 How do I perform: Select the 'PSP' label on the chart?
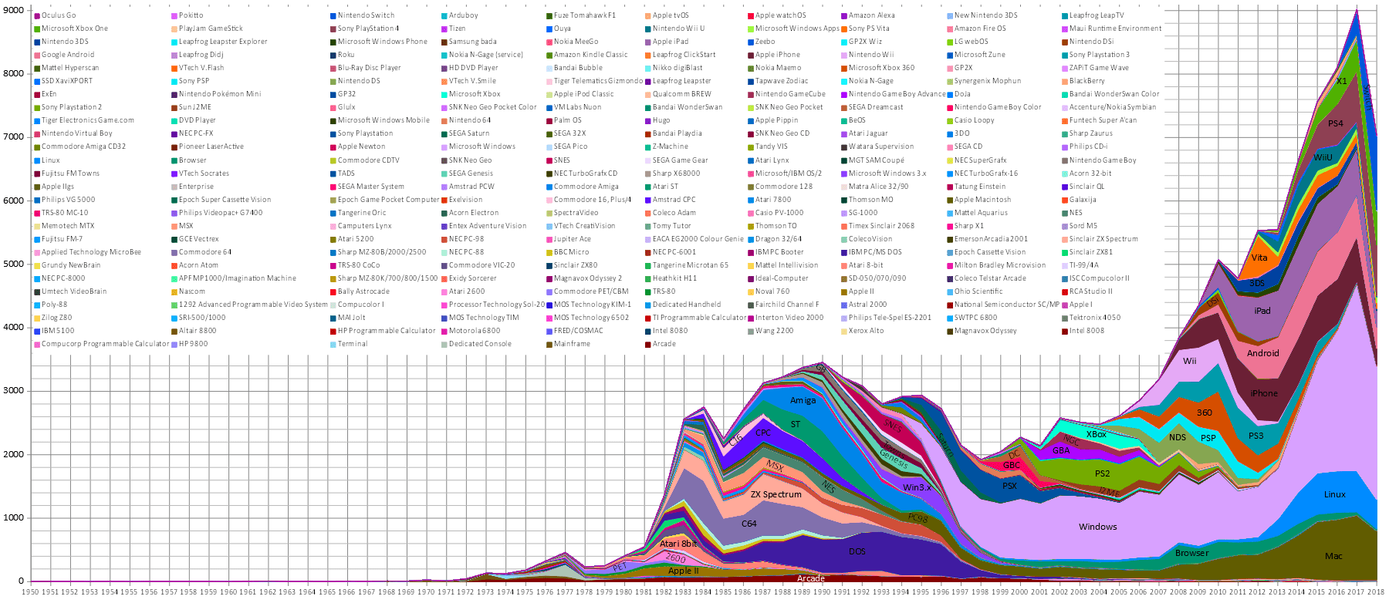1208,438
